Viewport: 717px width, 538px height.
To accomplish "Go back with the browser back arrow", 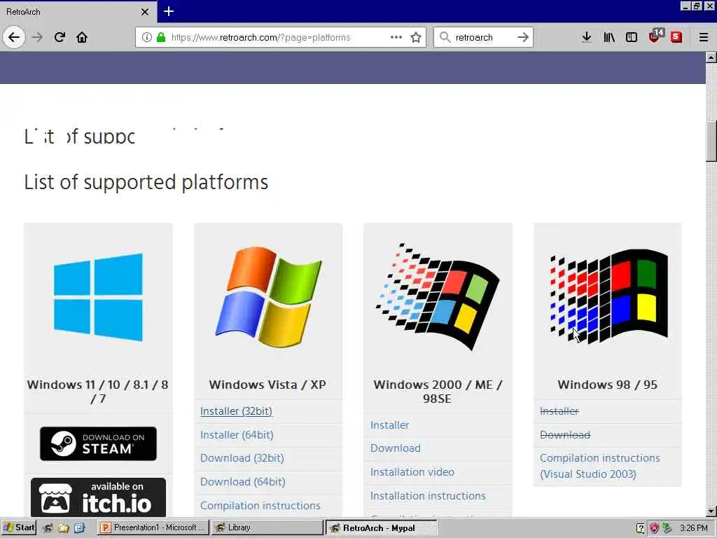I will tap(14, 37).
